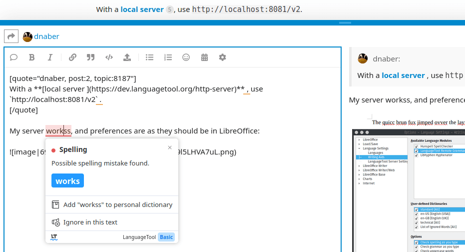Expand LibreOffice Base tree item
465x252 pixels.
(359, 174)
